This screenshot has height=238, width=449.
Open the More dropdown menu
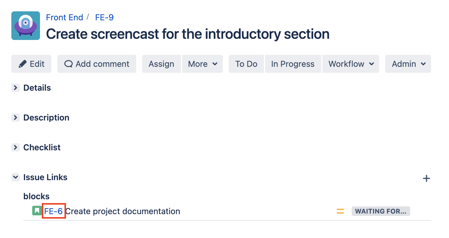tap(202, 64)
